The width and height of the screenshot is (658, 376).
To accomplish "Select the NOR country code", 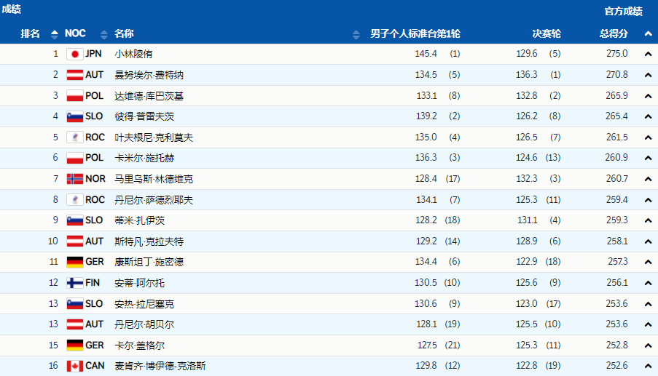I will [95, 179].
